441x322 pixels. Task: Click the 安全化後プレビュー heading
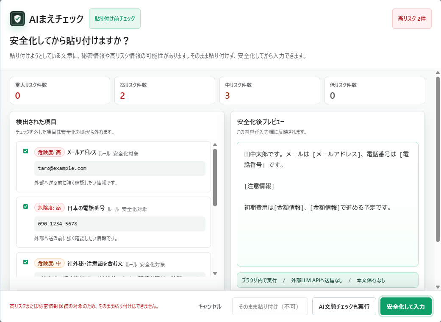[x=261, y=122]
